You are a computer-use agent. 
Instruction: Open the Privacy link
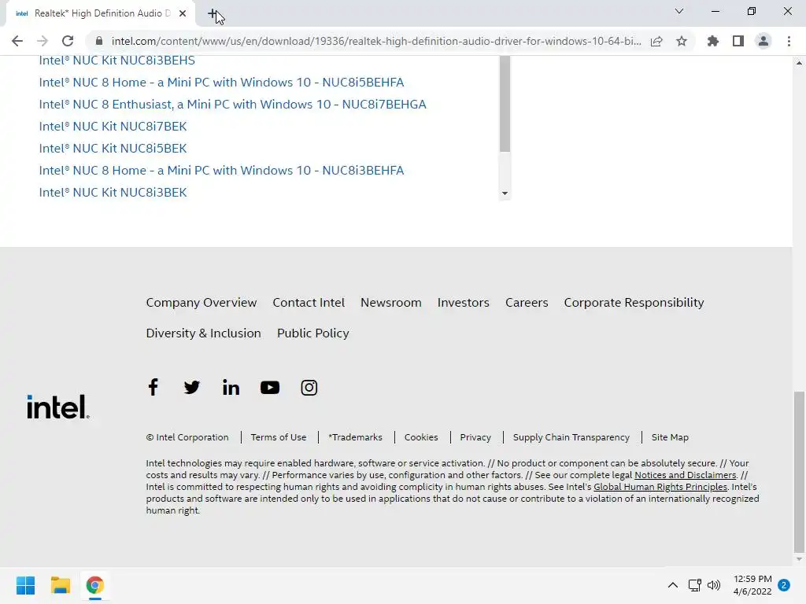tap(475, 437)
